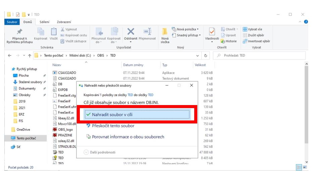The width and height of the screenshot is (316, 178).
Task: Click the refresh icon beside address bar
Action: pyautogui.click(x=205, y=56)
